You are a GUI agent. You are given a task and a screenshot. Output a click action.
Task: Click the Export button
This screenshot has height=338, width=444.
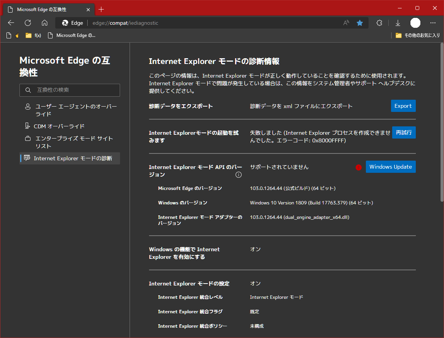403,106
